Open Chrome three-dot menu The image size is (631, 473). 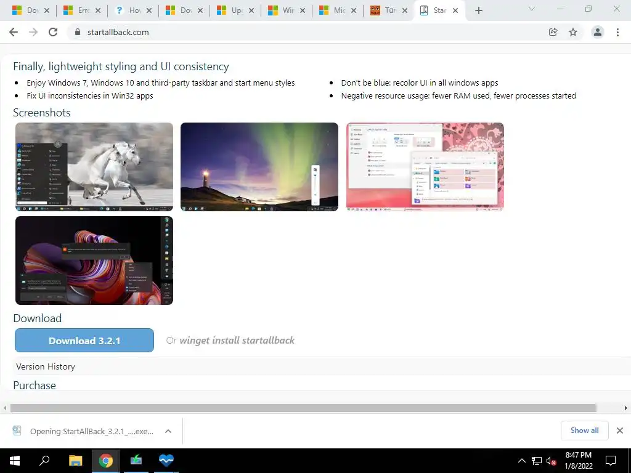617,32
